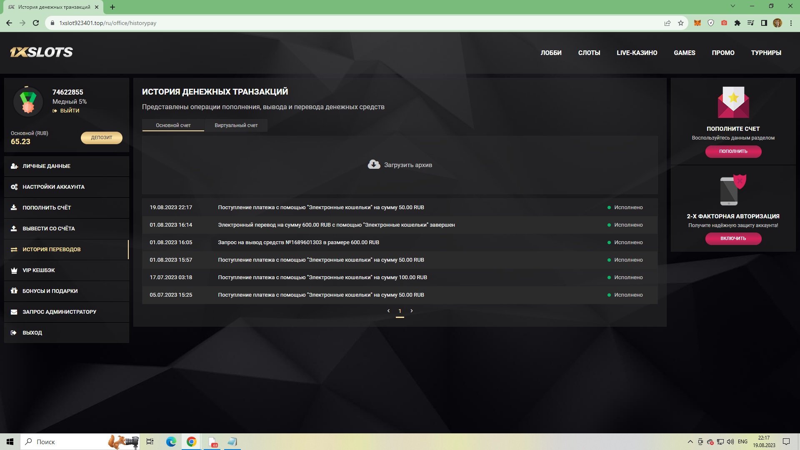Click the 1XSLOTS logo
The height and width of the screenshot is (450, 800).
pos(41,52)
